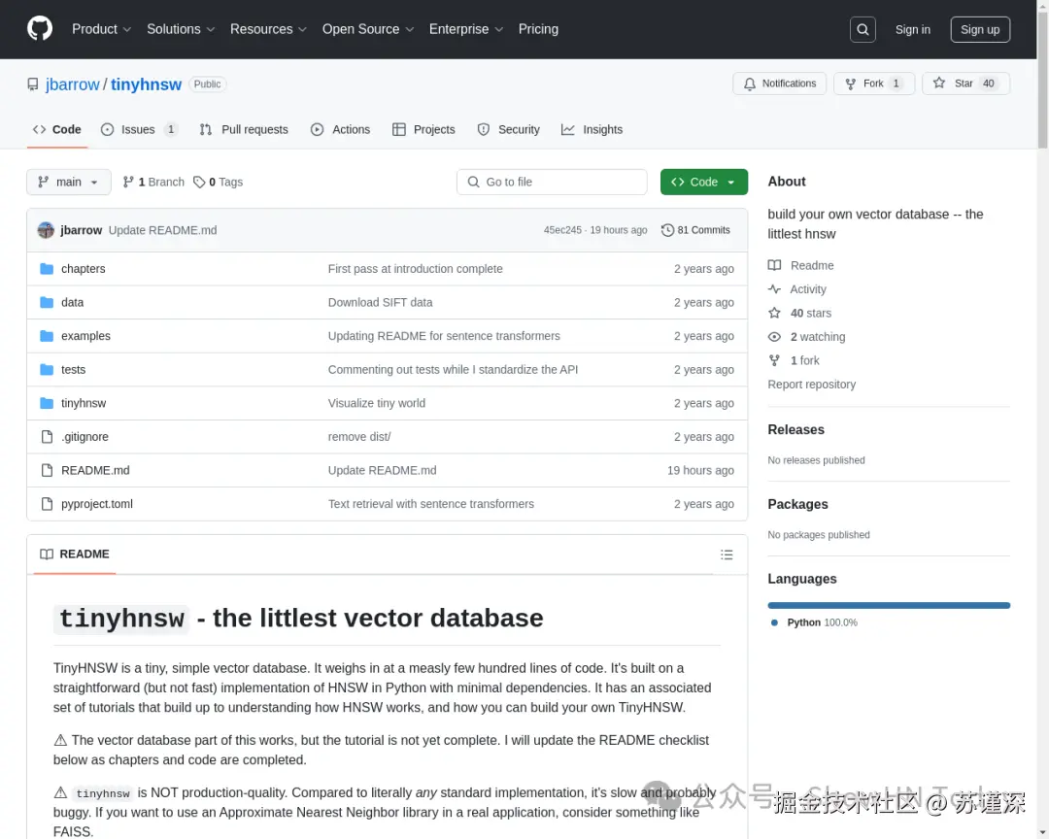Click Report repository link
Viewport: 1049px width, 839px height.
click(811, 384)
